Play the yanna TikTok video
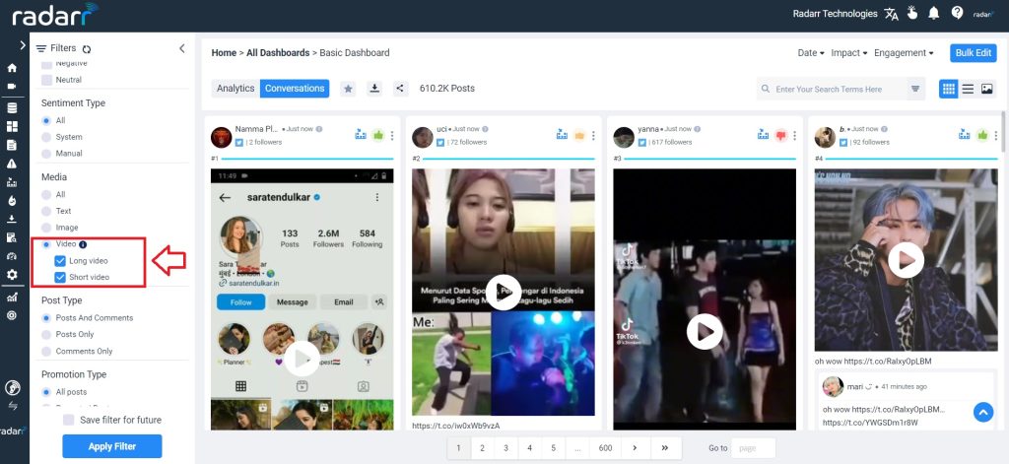Image resolution: width=1009 pixels, height=464 pixels. click(705, 331)
